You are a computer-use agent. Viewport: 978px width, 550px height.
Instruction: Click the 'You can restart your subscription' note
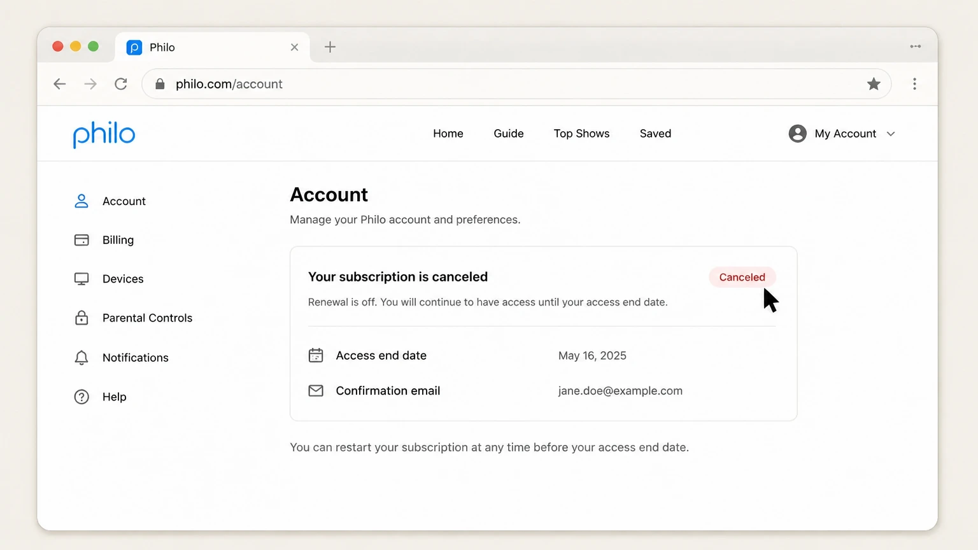(489, 448)
